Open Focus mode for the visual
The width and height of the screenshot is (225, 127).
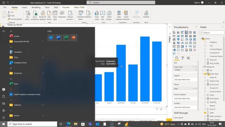(x=161, y=109)
